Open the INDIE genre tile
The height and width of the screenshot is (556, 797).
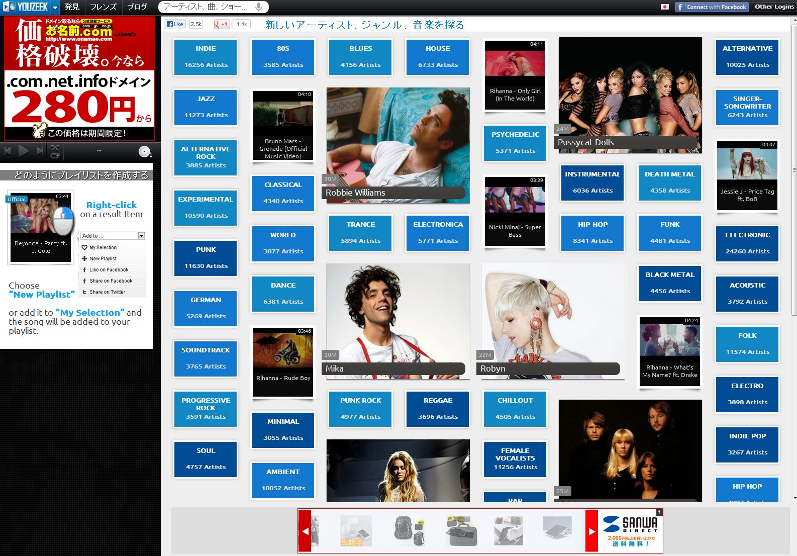pyautogui.click(x=206, y=57)
